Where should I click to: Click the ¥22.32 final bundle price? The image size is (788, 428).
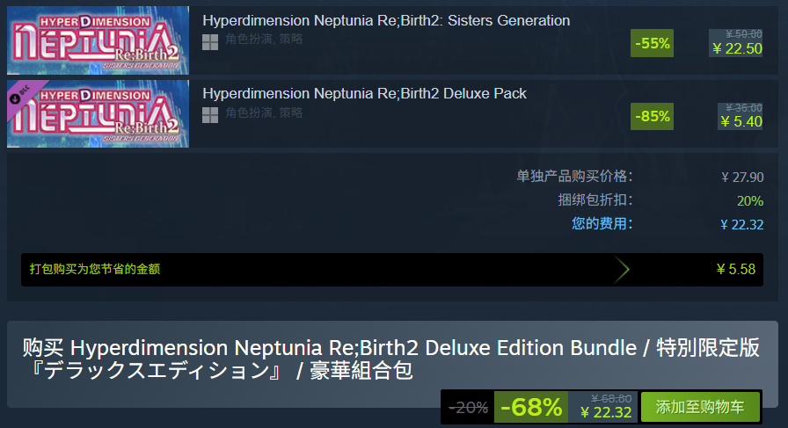(606, 412)
